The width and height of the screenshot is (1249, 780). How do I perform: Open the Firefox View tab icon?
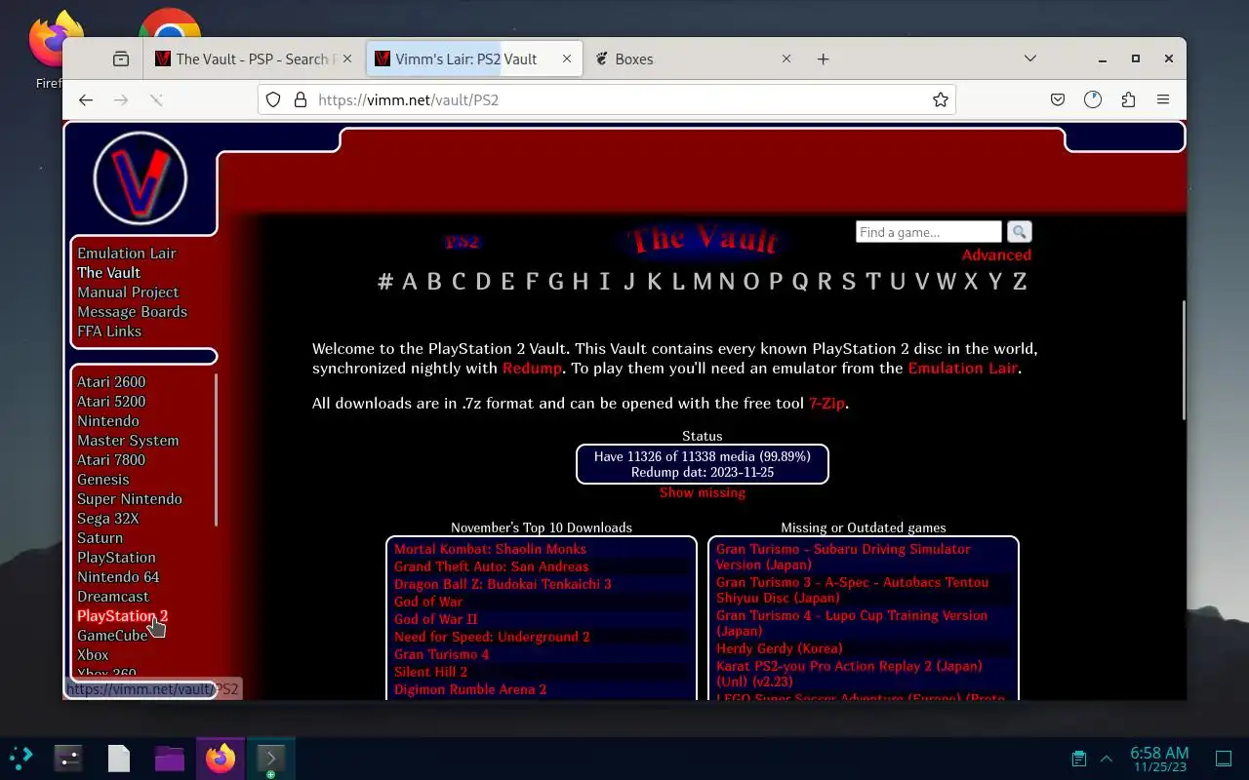tap(121, 59)
